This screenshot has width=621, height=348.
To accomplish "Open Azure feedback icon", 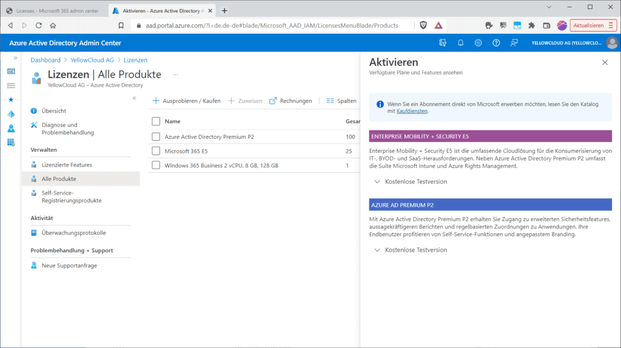I will [x=514, y=43].
